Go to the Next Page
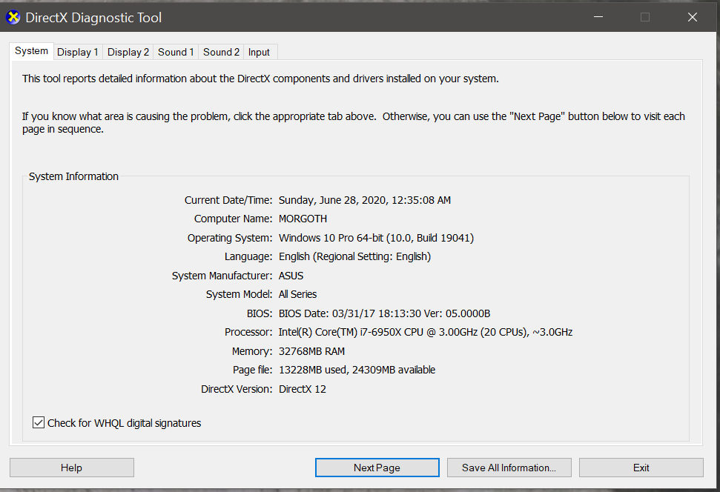This screenshot has width=720, height=492. coord(377,468)
